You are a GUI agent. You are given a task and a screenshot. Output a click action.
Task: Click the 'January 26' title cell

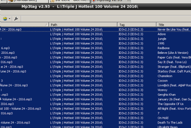[x=174, y=99]
